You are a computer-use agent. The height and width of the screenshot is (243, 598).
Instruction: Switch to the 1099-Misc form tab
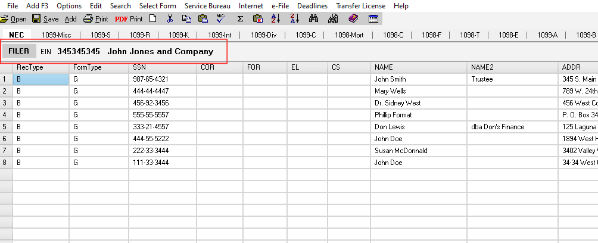[55, 35]
